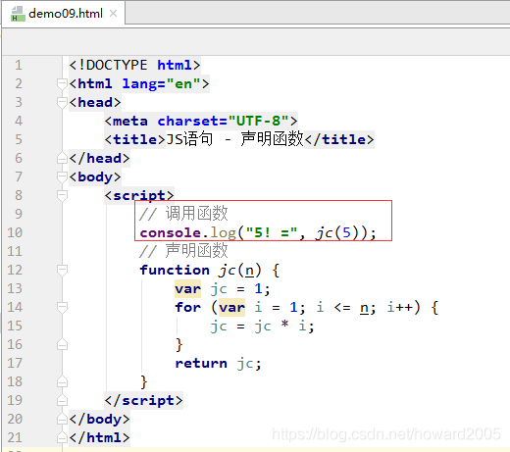Click the 'return jc;' statement

click(218, 364)
